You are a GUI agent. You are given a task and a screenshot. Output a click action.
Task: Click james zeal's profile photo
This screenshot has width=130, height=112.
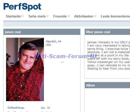click(x=25, y=69)
